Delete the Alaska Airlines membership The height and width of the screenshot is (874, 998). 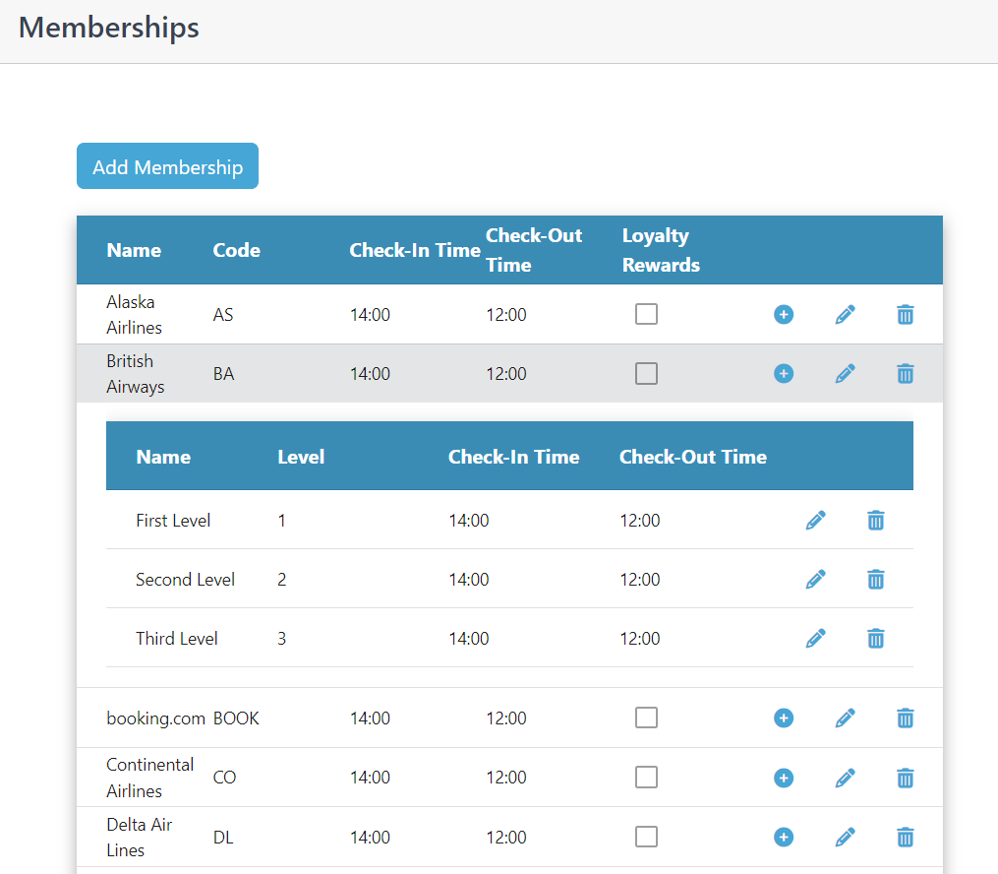coord(905,315)
